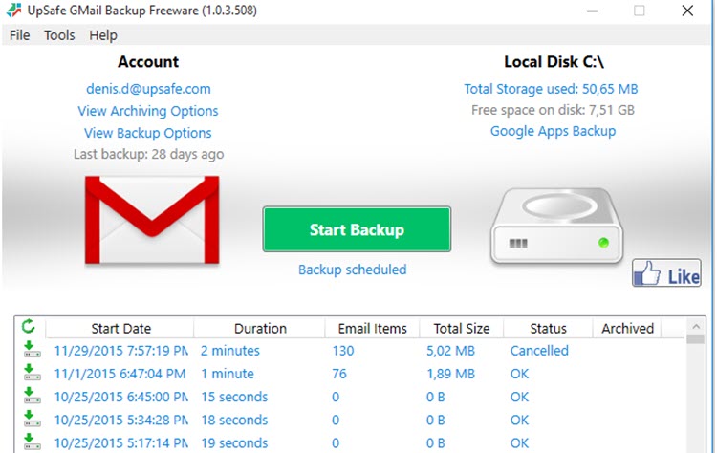Sort list by Start Date column header
The height and width of the screenshot is (453, 717).
click(x=120, y=328)
